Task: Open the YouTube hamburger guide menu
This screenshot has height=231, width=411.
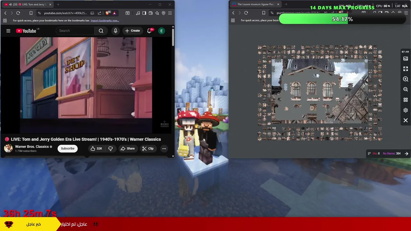Action: coord(8,31)
